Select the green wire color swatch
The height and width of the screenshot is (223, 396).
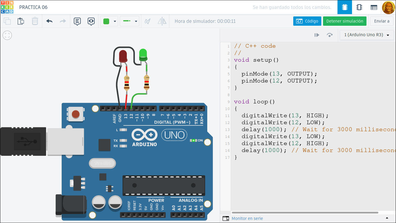tap(106, 21)
